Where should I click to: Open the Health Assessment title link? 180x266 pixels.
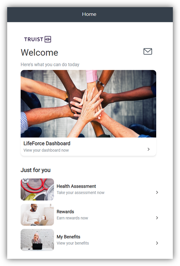76,186
